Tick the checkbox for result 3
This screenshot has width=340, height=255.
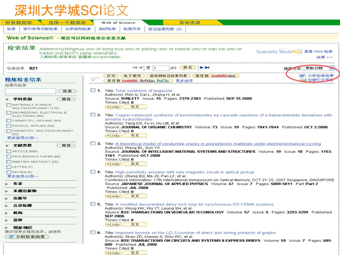click(93, 143)
